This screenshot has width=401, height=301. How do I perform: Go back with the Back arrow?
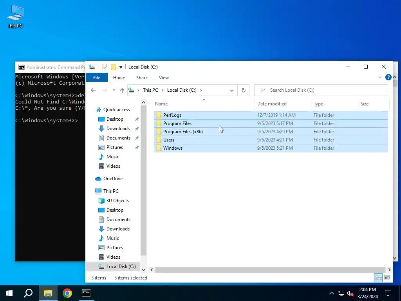point(93,90)
